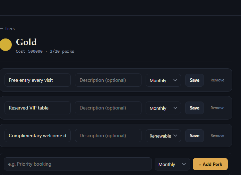
Task: Edit the 'Free entry every visit' perk name
Action: tap(37, 80)
